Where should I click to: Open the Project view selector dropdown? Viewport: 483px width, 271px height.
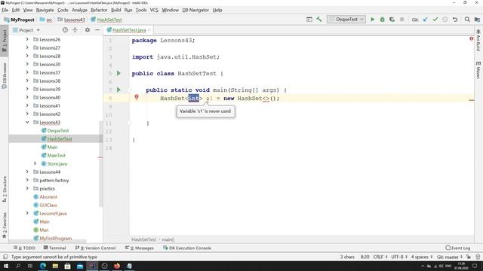[x=26, y=30]
